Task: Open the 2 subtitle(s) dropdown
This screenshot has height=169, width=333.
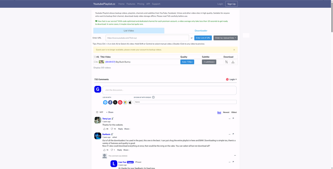Action: coord(209,62)
